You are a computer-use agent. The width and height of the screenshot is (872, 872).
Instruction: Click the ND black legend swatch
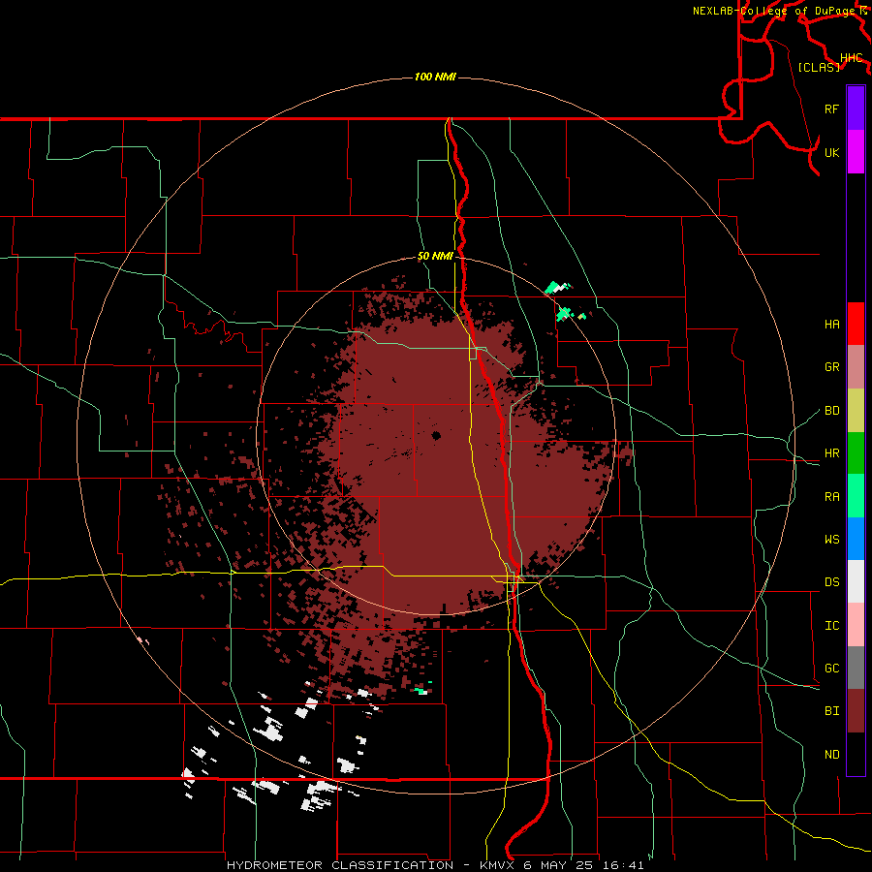(x=856, y=754)
